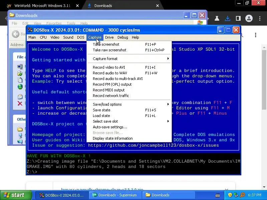Click the browser downloads arrow icon

point(228,18)
